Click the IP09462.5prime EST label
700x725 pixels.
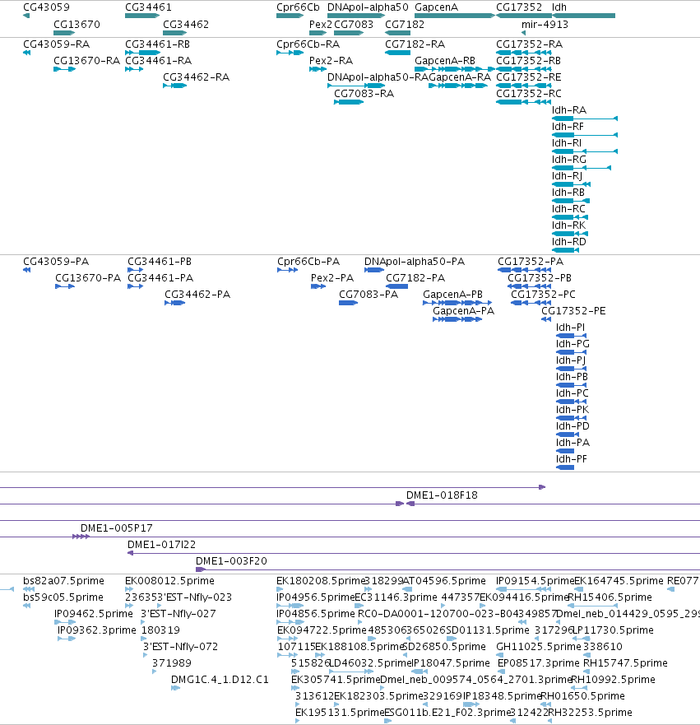[x=93, y=614]
